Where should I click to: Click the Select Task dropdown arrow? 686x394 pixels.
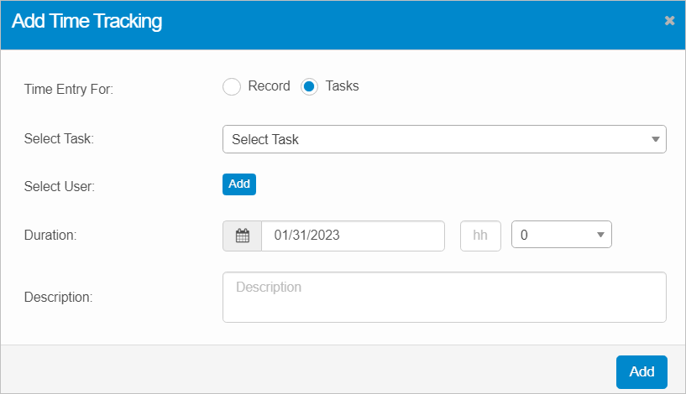pos(655,140)
